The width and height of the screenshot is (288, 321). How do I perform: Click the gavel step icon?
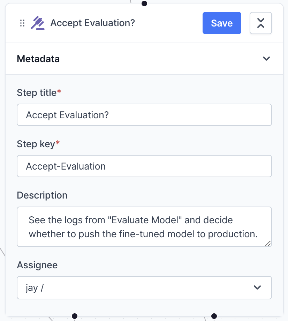(x=37, y=23)
